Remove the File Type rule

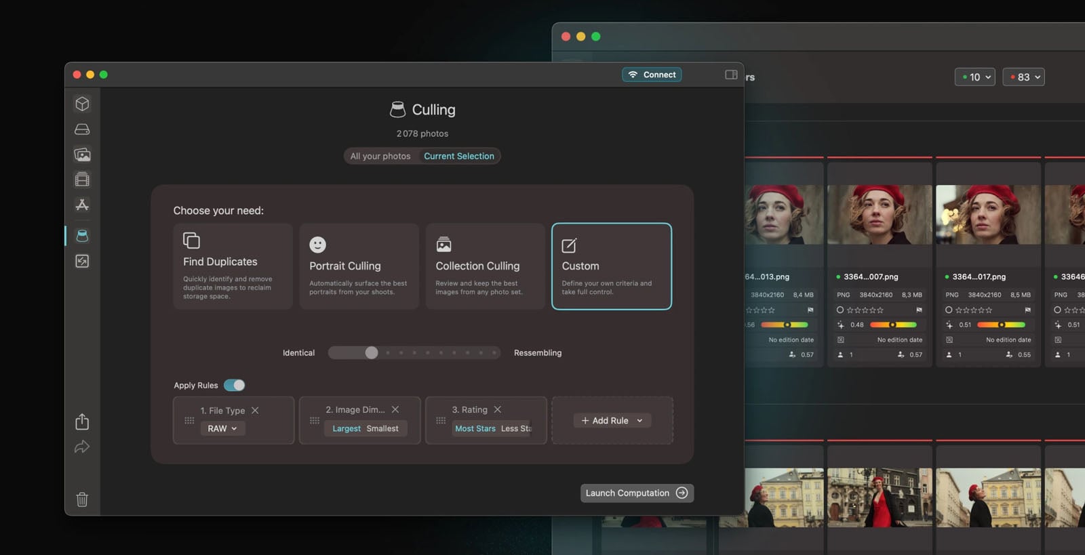(x=255, y=411)
